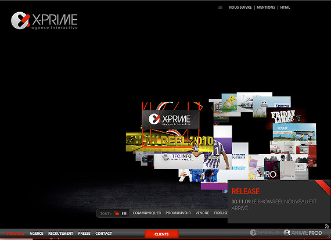Filter references by Fideliser
This screenshot has height=240, width=331.
pyautogui.click(x=221, y=213)
